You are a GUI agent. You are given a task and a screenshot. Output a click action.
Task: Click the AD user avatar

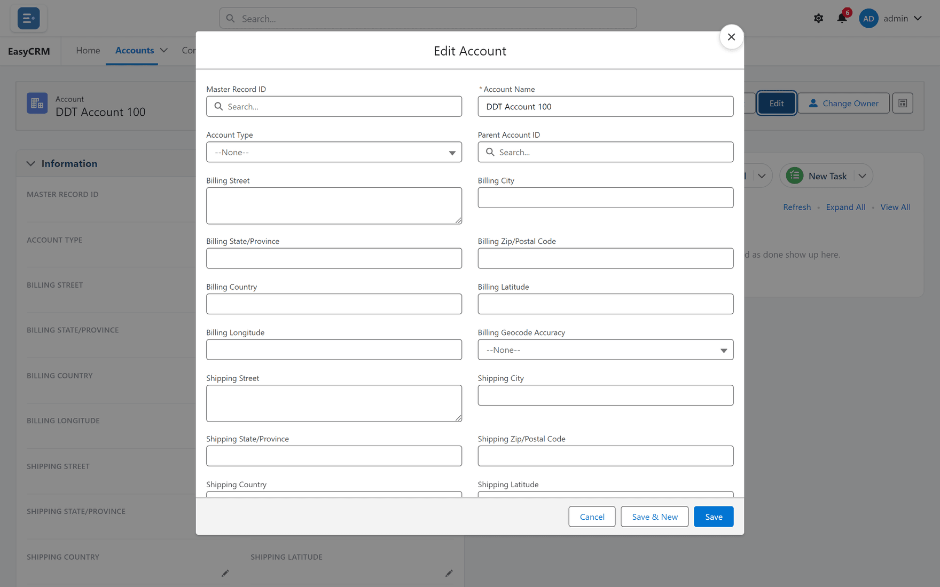pos(868,18)
